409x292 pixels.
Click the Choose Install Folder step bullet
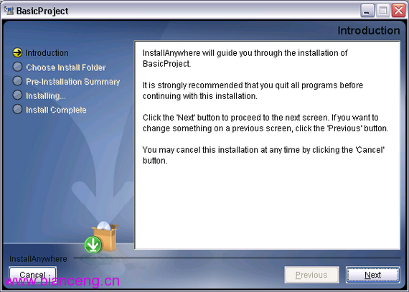point(17,67)
